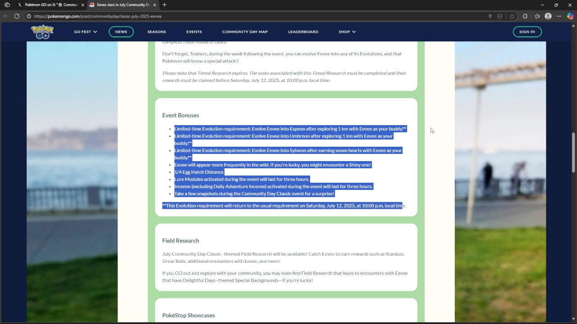Close the Eevee Community Day tab
The height and width of the screenshot is (324, 577).
point(155,5)
